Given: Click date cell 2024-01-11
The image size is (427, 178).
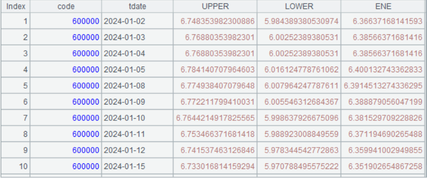Looking at the screenshot, I should pyautogui.click(x=137, y=134).
